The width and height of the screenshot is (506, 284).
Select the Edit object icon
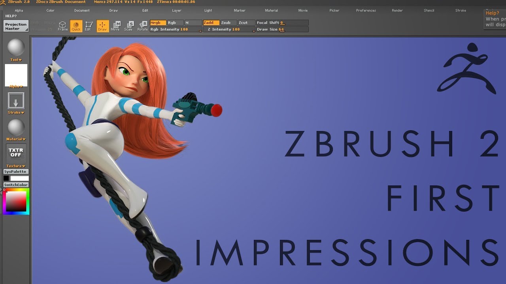pyautogui.click(x=89, y=26)
